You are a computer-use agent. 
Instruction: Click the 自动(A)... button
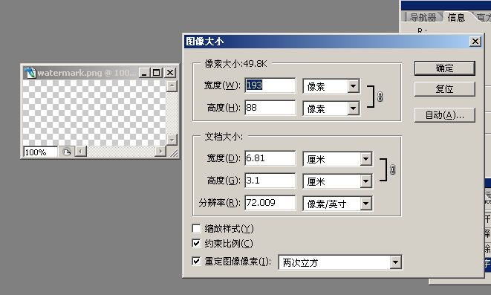click(x=444, y=115)
